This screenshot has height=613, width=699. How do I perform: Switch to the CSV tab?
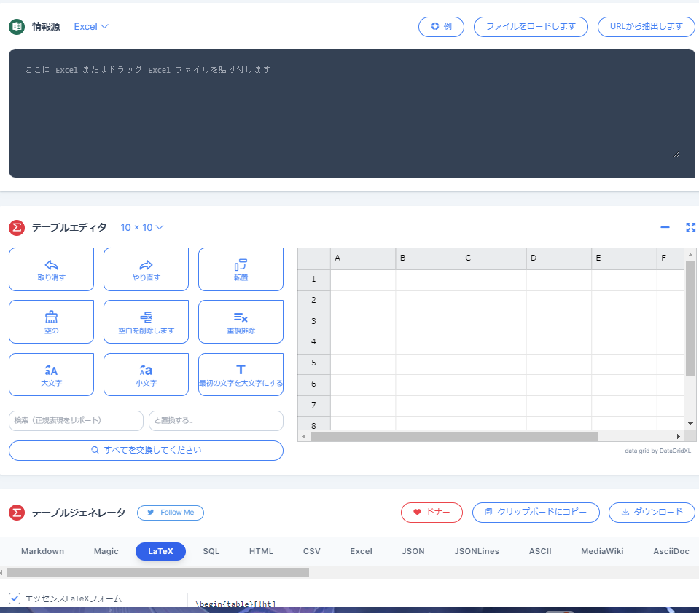pyautogui.click(x=312, y=551)
